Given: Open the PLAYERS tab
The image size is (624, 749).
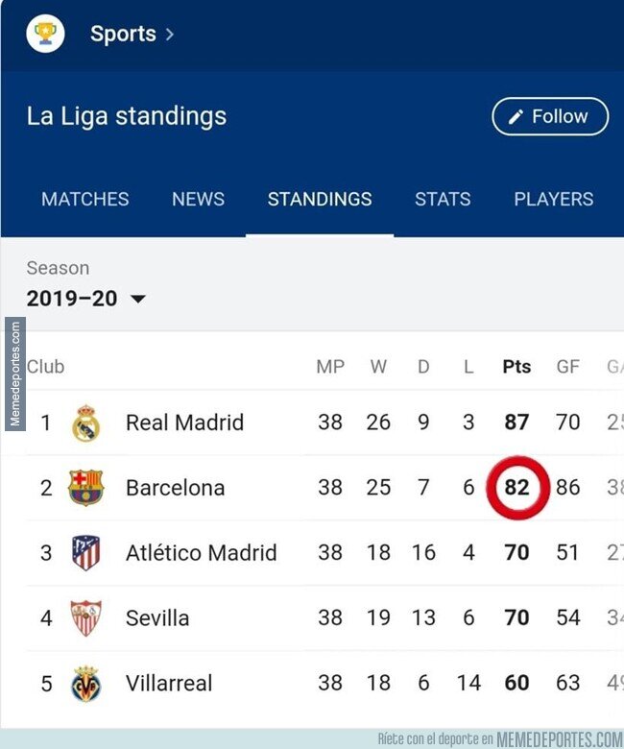Looking at the screenshot, I should coord(553,200).
